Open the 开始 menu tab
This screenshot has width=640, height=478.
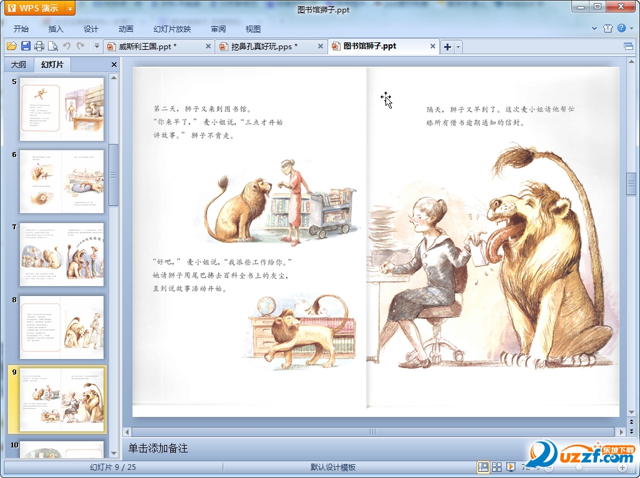click(21, 29)
